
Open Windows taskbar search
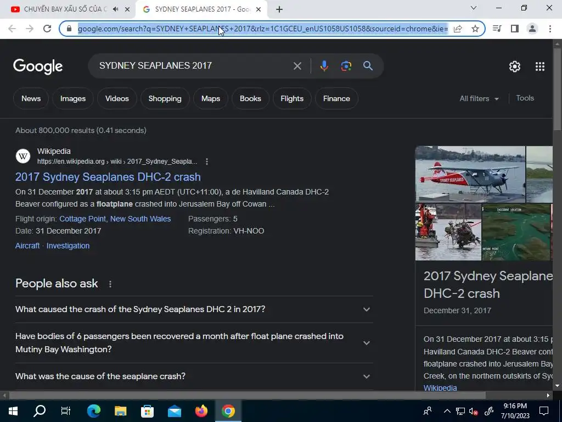click(x=40, y=411)
